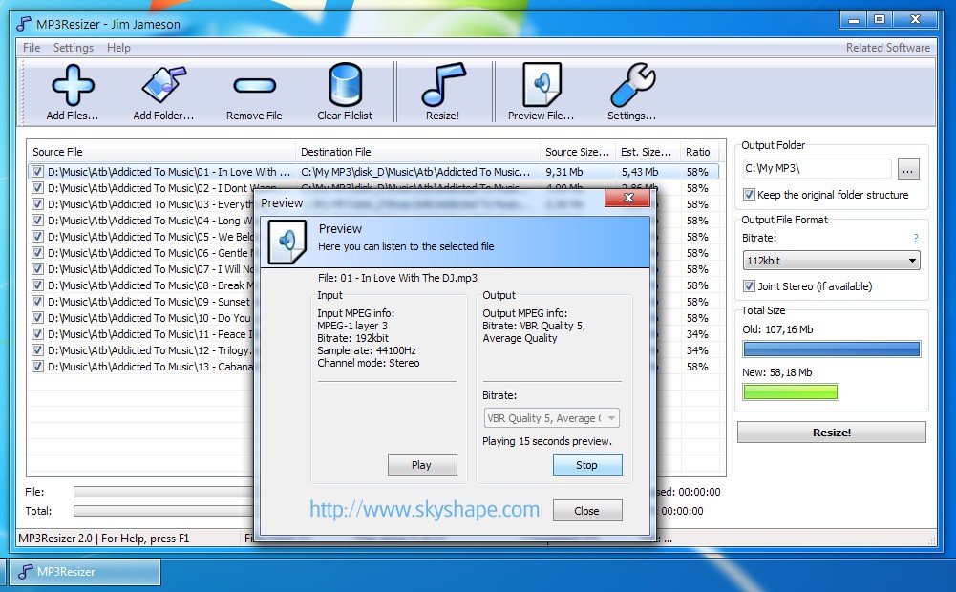Click the Resize music note toolbar icon
This screenshot has width=956, height=592.
pos(442,86)
